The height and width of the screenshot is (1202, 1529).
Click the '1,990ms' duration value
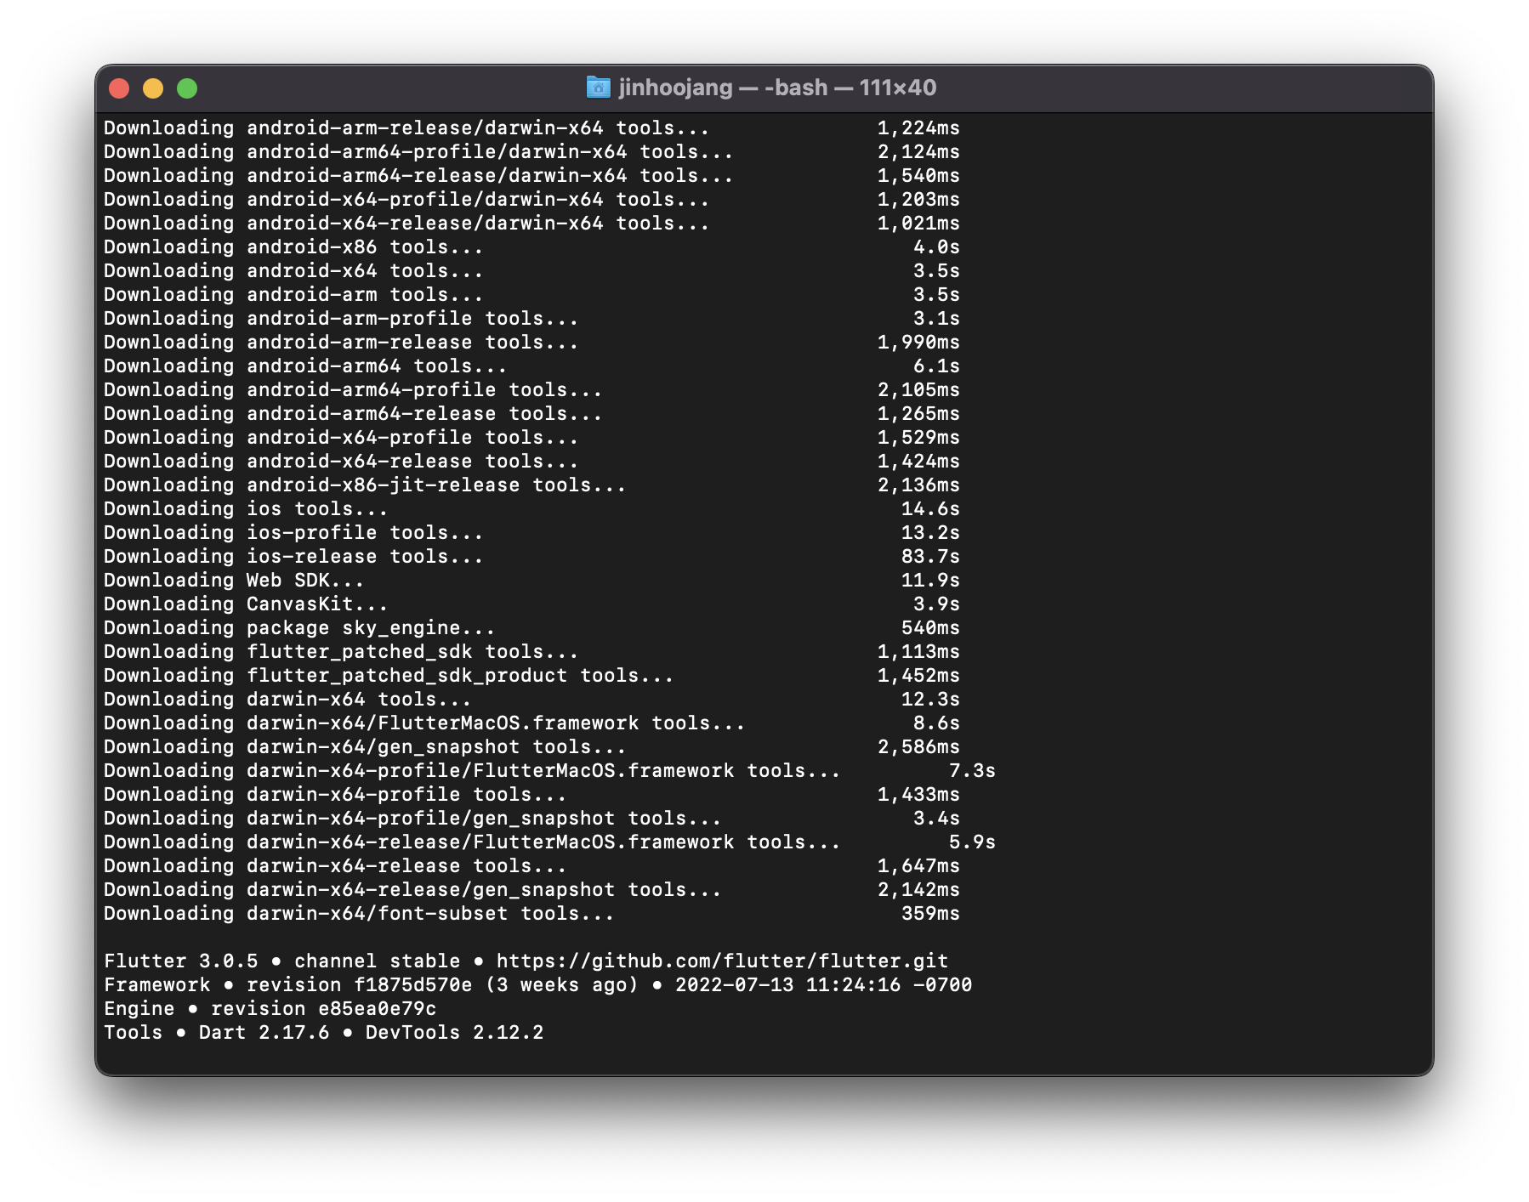pyautogui.click(x=918, y=343)
